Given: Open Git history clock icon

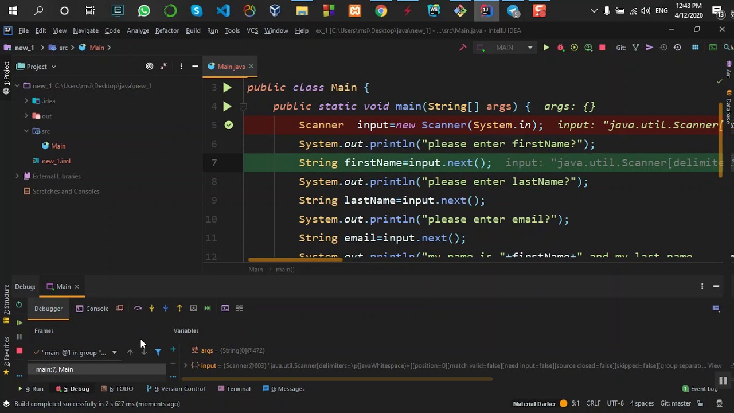Looking at the screenshot, I should 663,48.
